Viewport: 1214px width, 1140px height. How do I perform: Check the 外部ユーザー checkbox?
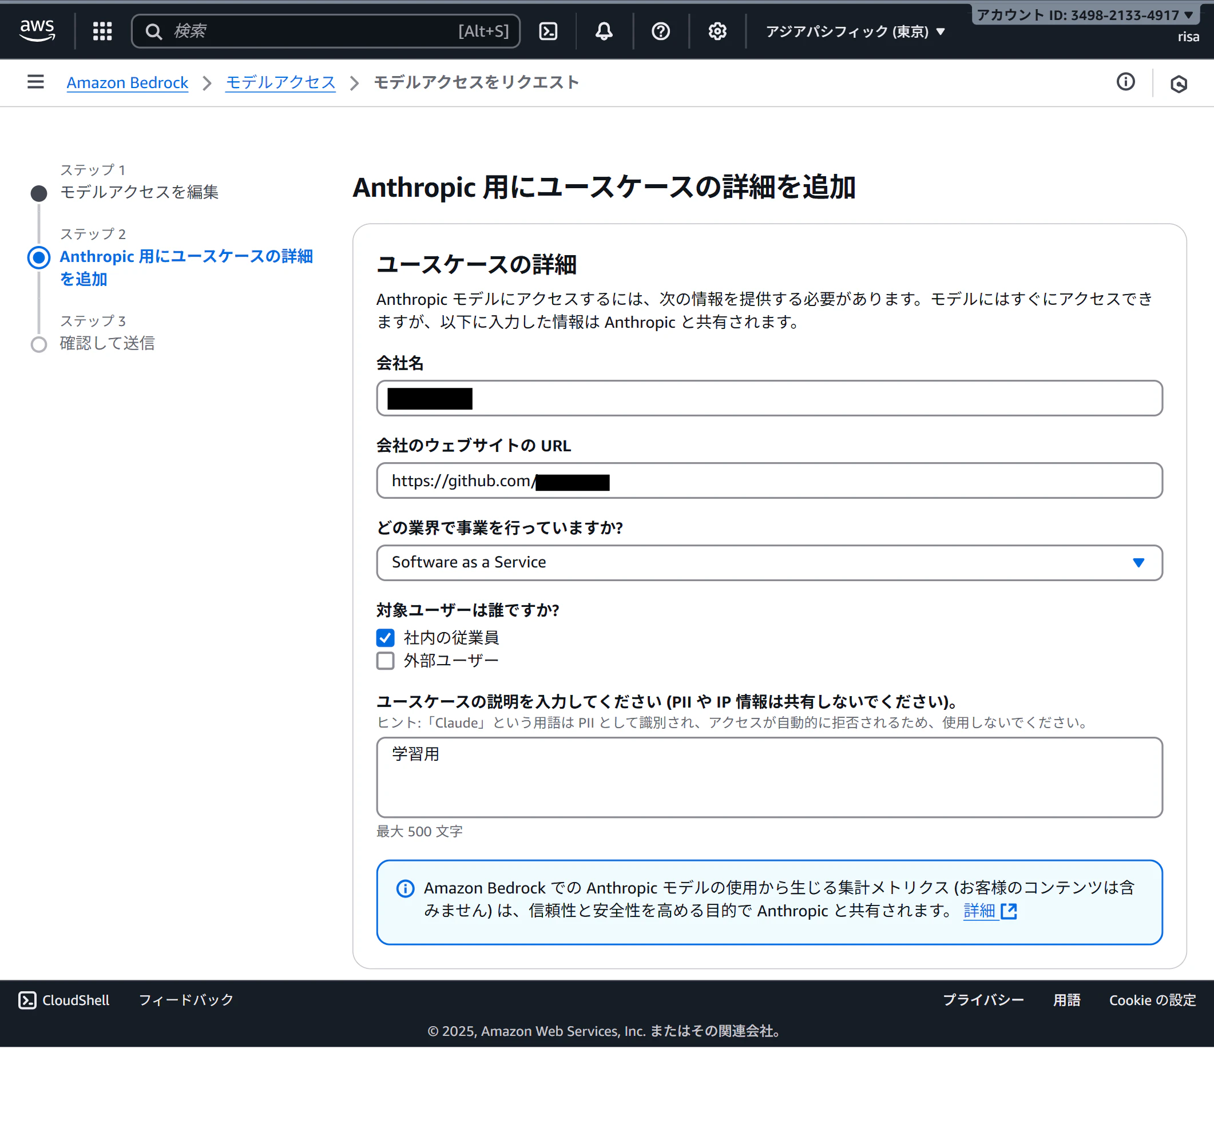coord(386,661)
